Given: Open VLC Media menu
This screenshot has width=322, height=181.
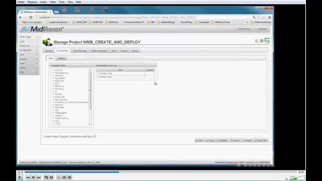Looking at the screenshot, I should point(21,2).
